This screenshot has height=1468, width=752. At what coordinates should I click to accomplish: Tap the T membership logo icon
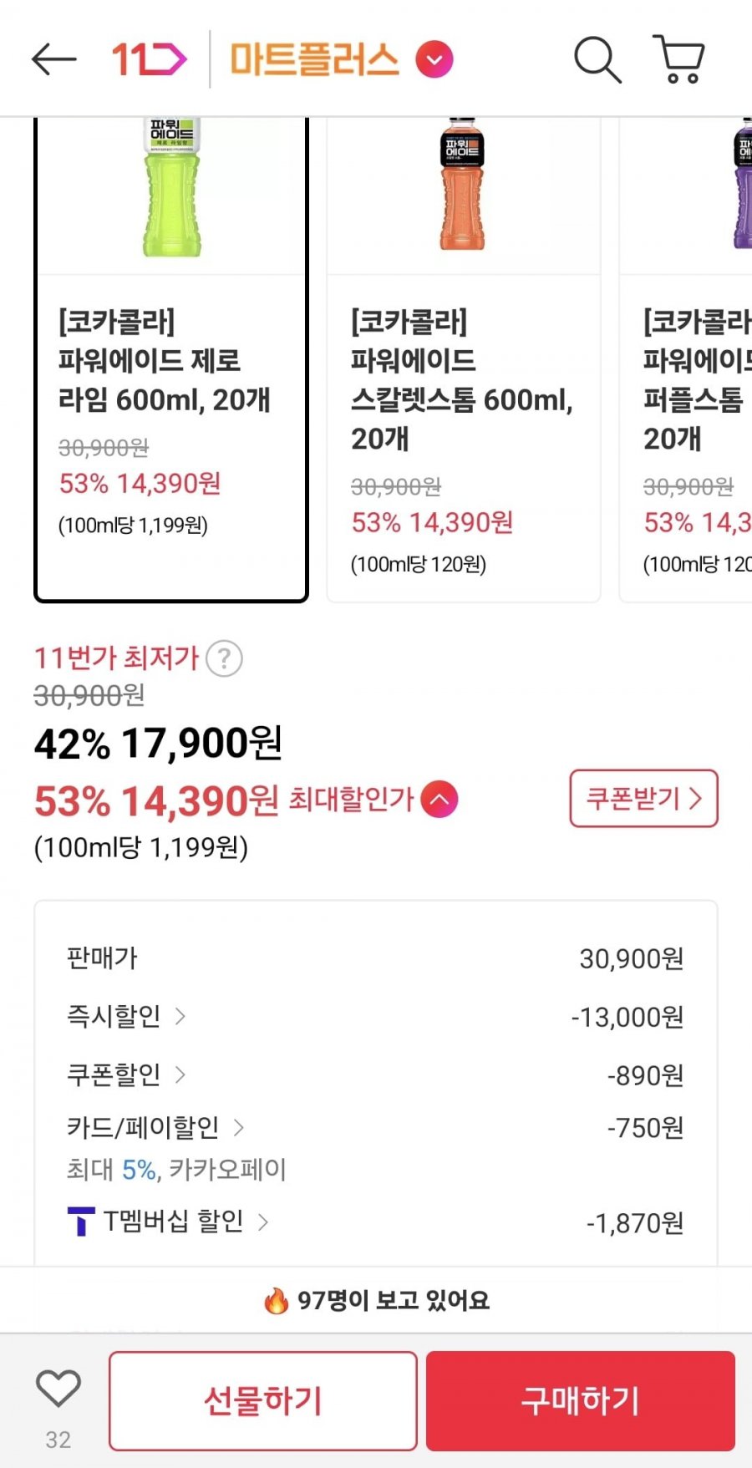click(x=80, y=1222)
